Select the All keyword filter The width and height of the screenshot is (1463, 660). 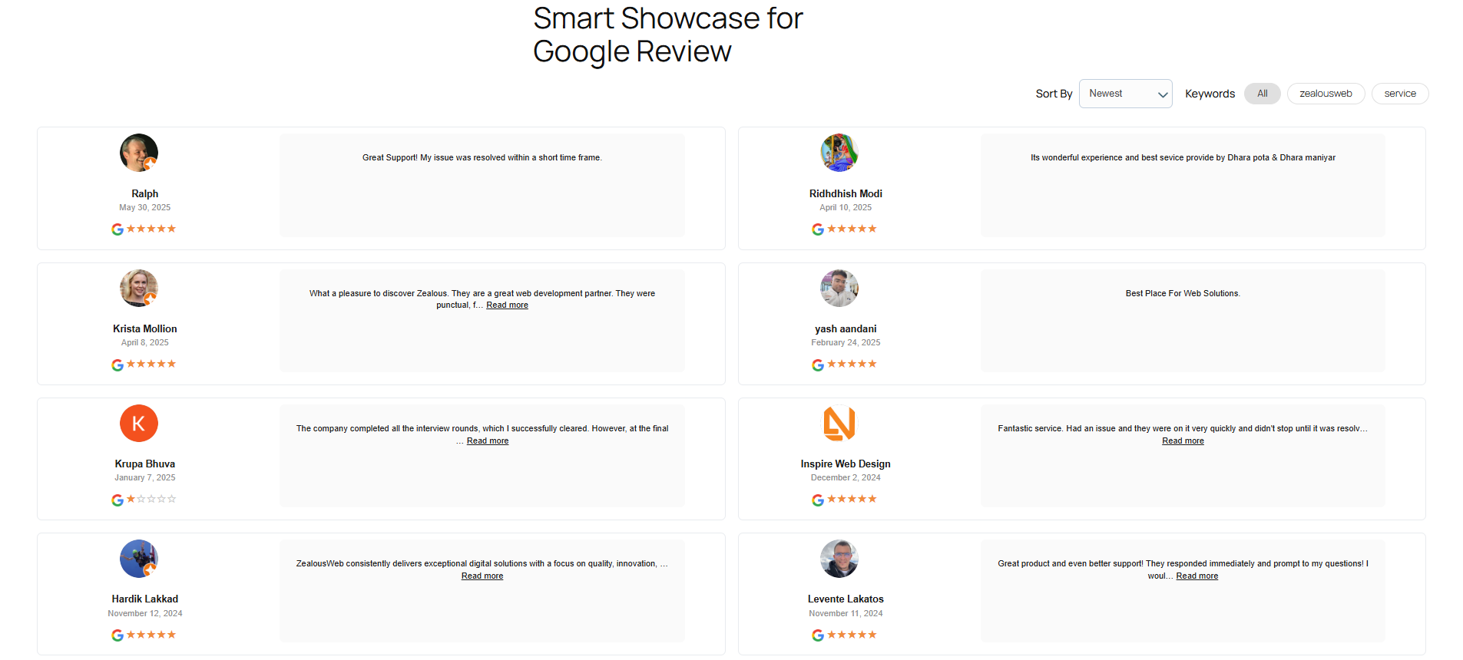1263,94
